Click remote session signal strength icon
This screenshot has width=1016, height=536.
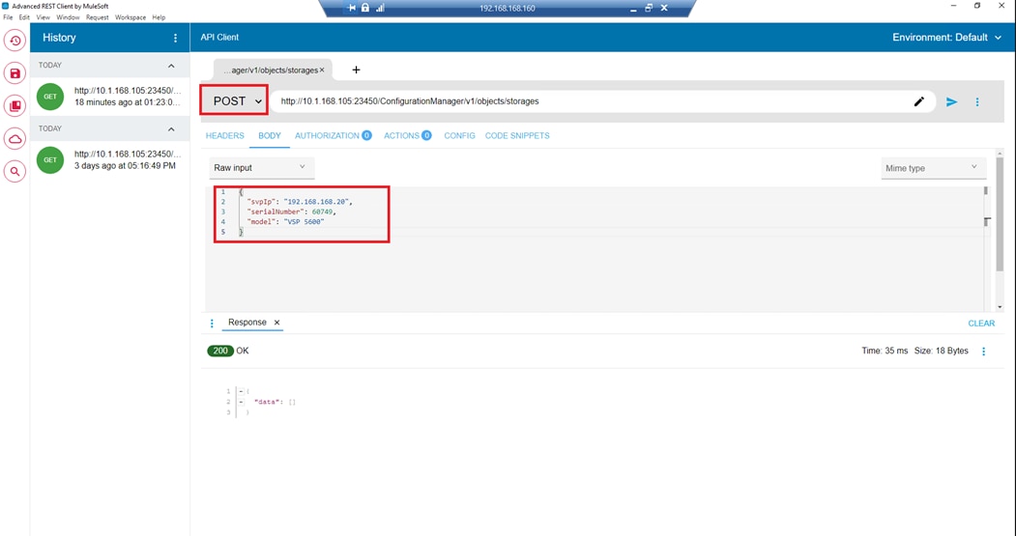[x=380, y=8]
